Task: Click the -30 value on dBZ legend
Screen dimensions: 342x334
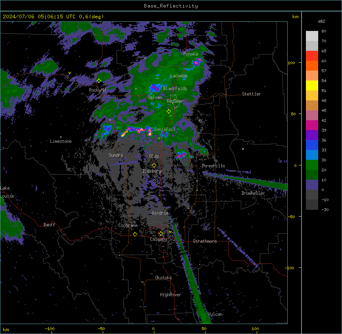Action: 325,209
